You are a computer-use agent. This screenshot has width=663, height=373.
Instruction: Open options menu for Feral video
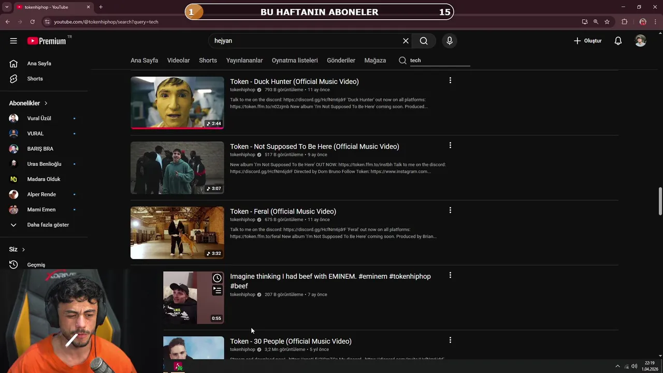tap(450, 210)
